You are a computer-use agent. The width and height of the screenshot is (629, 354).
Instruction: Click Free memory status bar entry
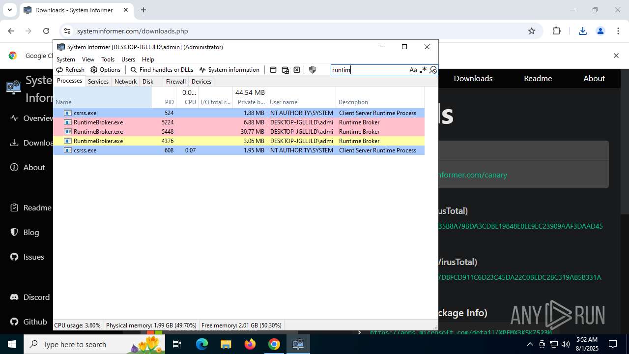(241, 325)
